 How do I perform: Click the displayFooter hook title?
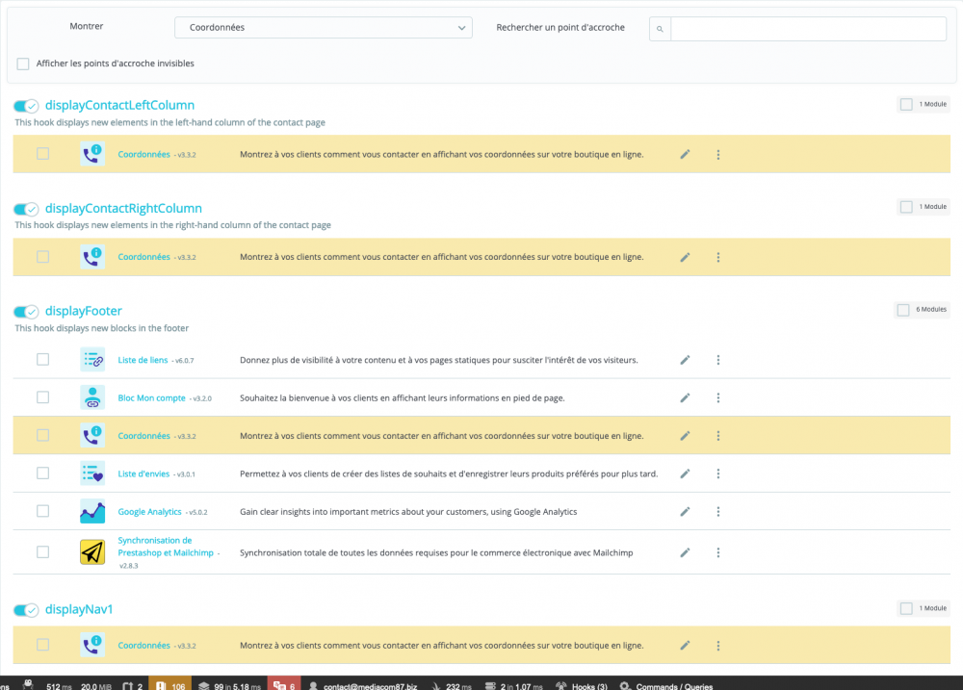[x=84, y=311]
